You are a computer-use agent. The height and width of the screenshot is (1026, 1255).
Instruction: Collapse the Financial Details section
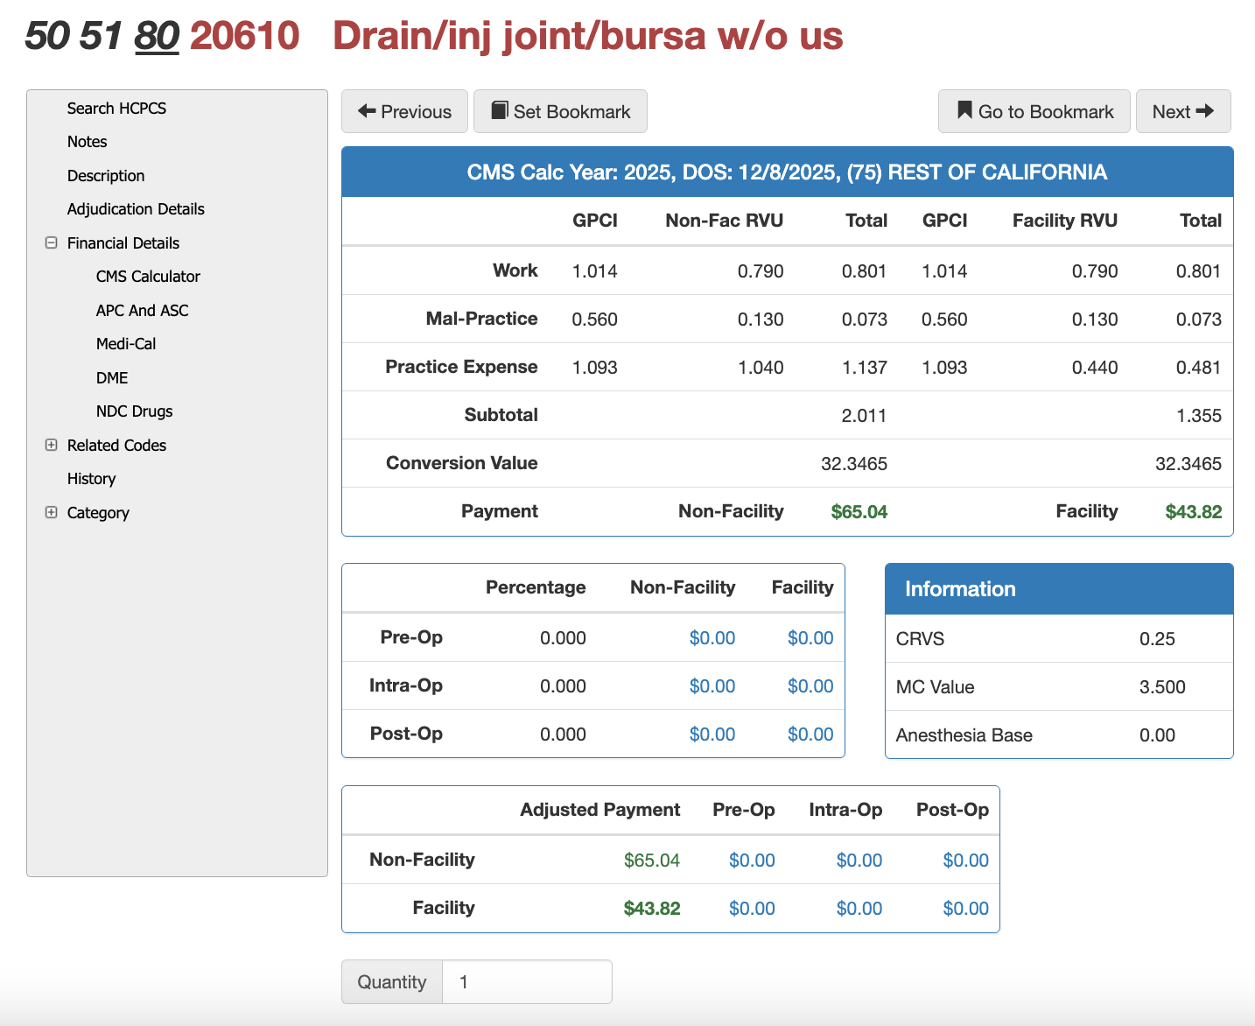51,242
